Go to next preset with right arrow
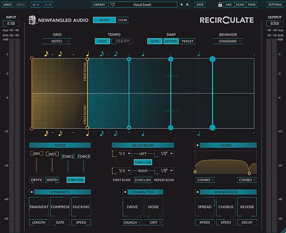 click(x=187, y=5)
